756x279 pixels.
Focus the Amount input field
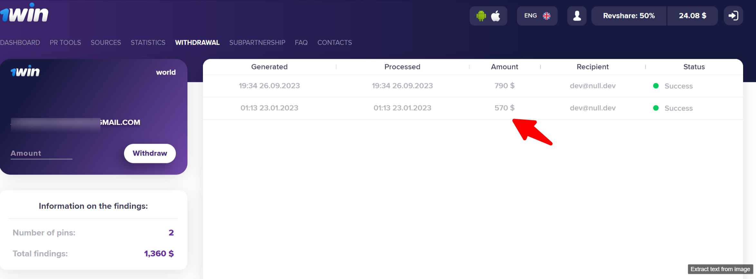point(41,153)
